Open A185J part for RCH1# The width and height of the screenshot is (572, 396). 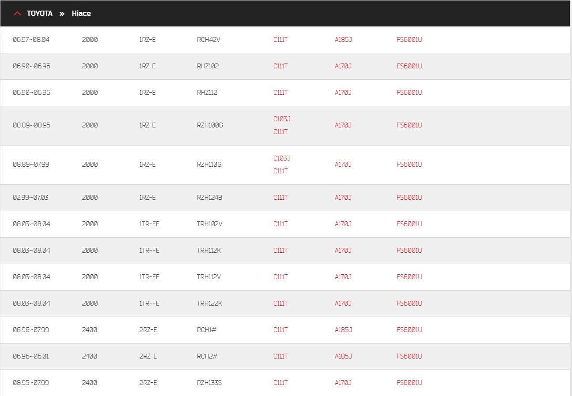click(x=343, y=330)
